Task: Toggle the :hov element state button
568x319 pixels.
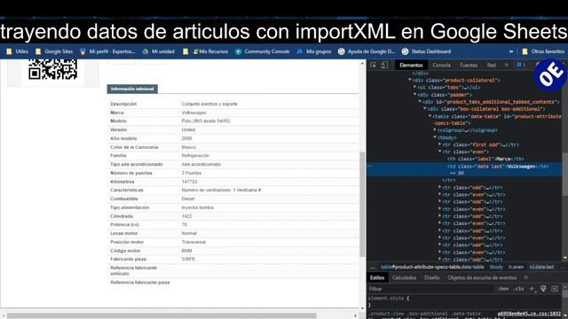Action: click(x=503, y=289)
